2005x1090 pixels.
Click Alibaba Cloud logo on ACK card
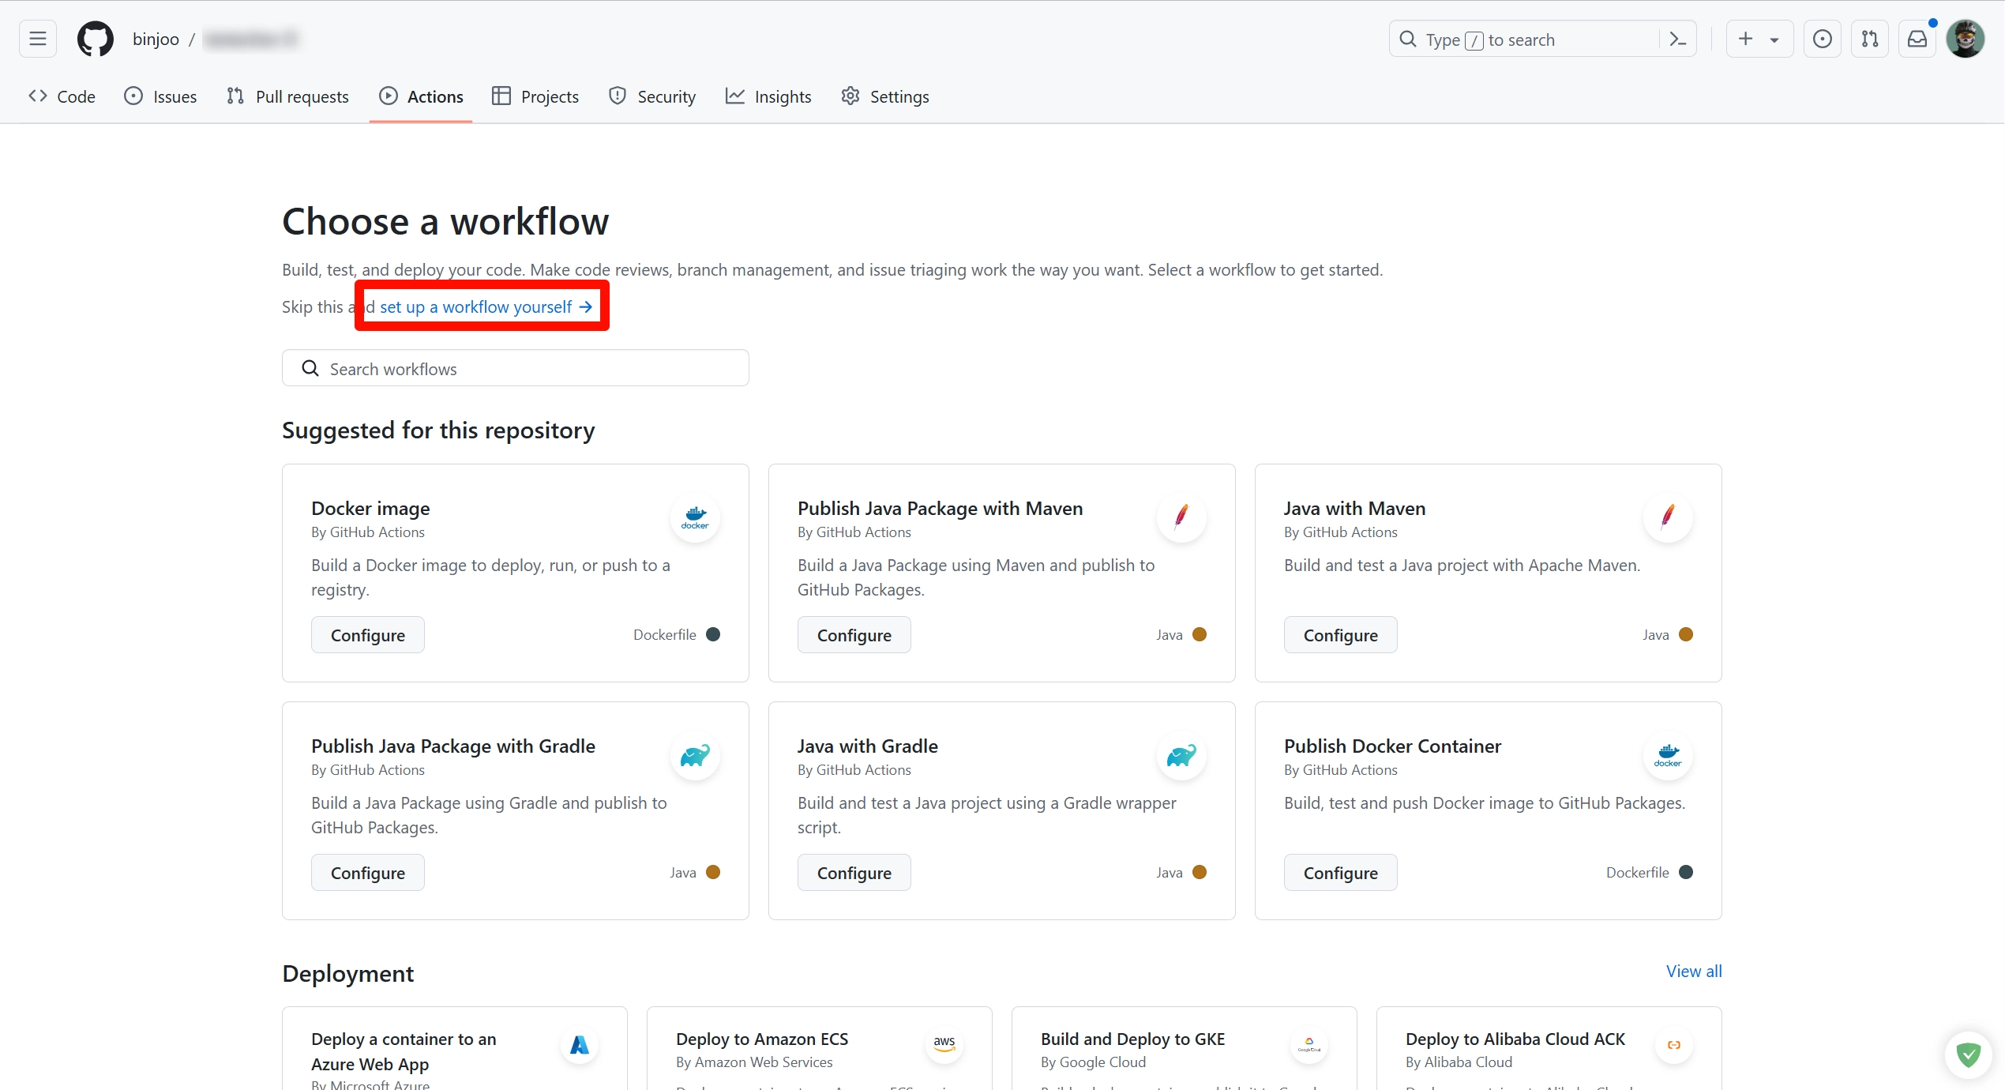pyautogui.click(x=1674, y=1045)
